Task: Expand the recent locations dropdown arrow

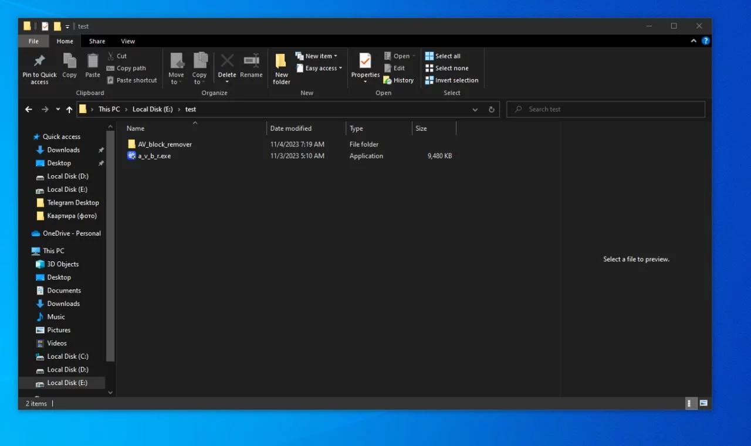Action: click(57, 110)
